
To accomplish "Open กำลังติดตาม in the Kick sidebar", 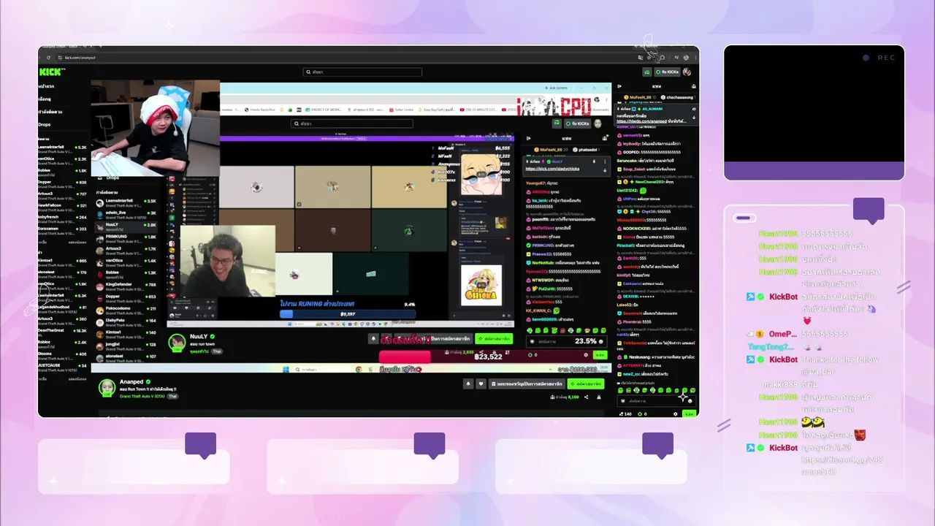I will (x=50, y=112).
